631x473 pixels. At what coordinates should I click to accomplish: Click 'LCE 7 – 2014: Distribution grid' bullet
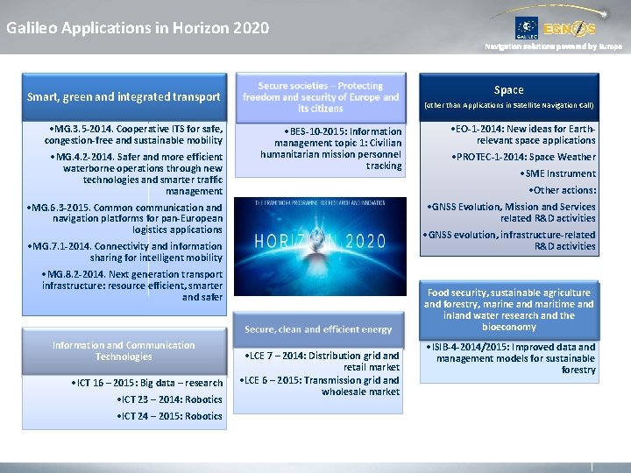(x=322, y=361)
